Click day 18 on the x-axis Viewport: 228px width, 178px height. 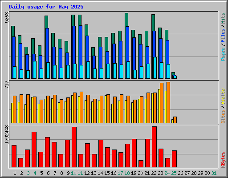point(127,173)
